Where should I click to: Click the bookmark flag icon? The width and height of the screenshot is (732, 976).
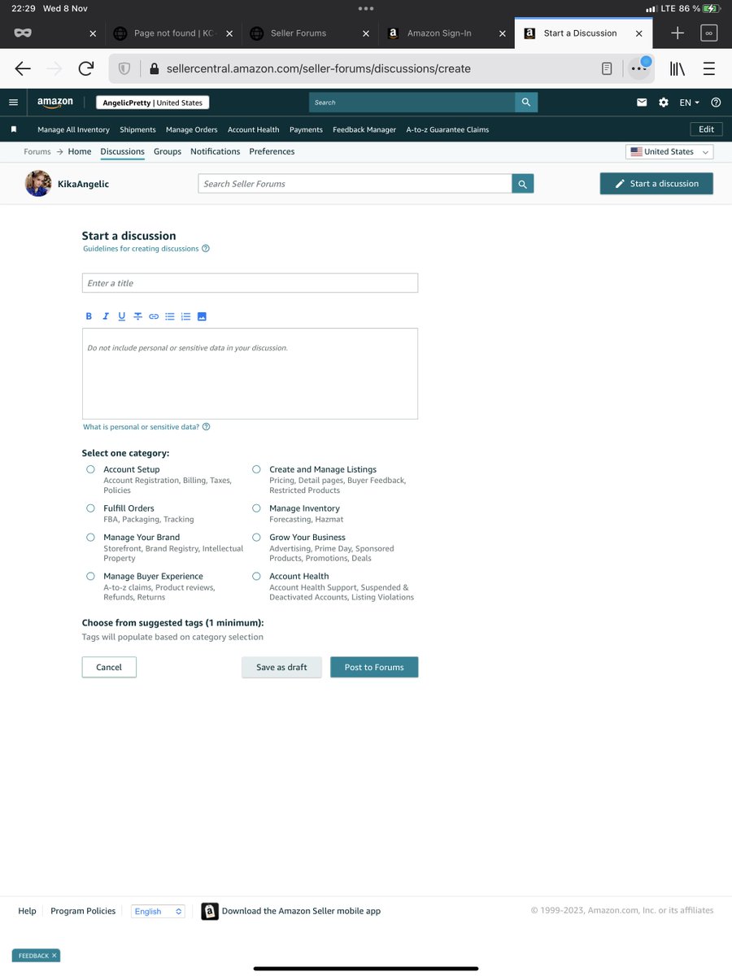coord(13,129)
